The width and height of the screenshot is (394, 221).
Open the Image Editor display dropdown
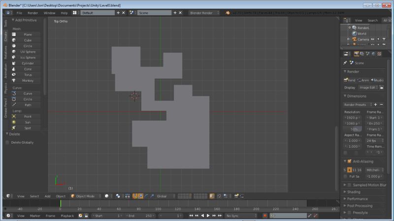[368, 88]
